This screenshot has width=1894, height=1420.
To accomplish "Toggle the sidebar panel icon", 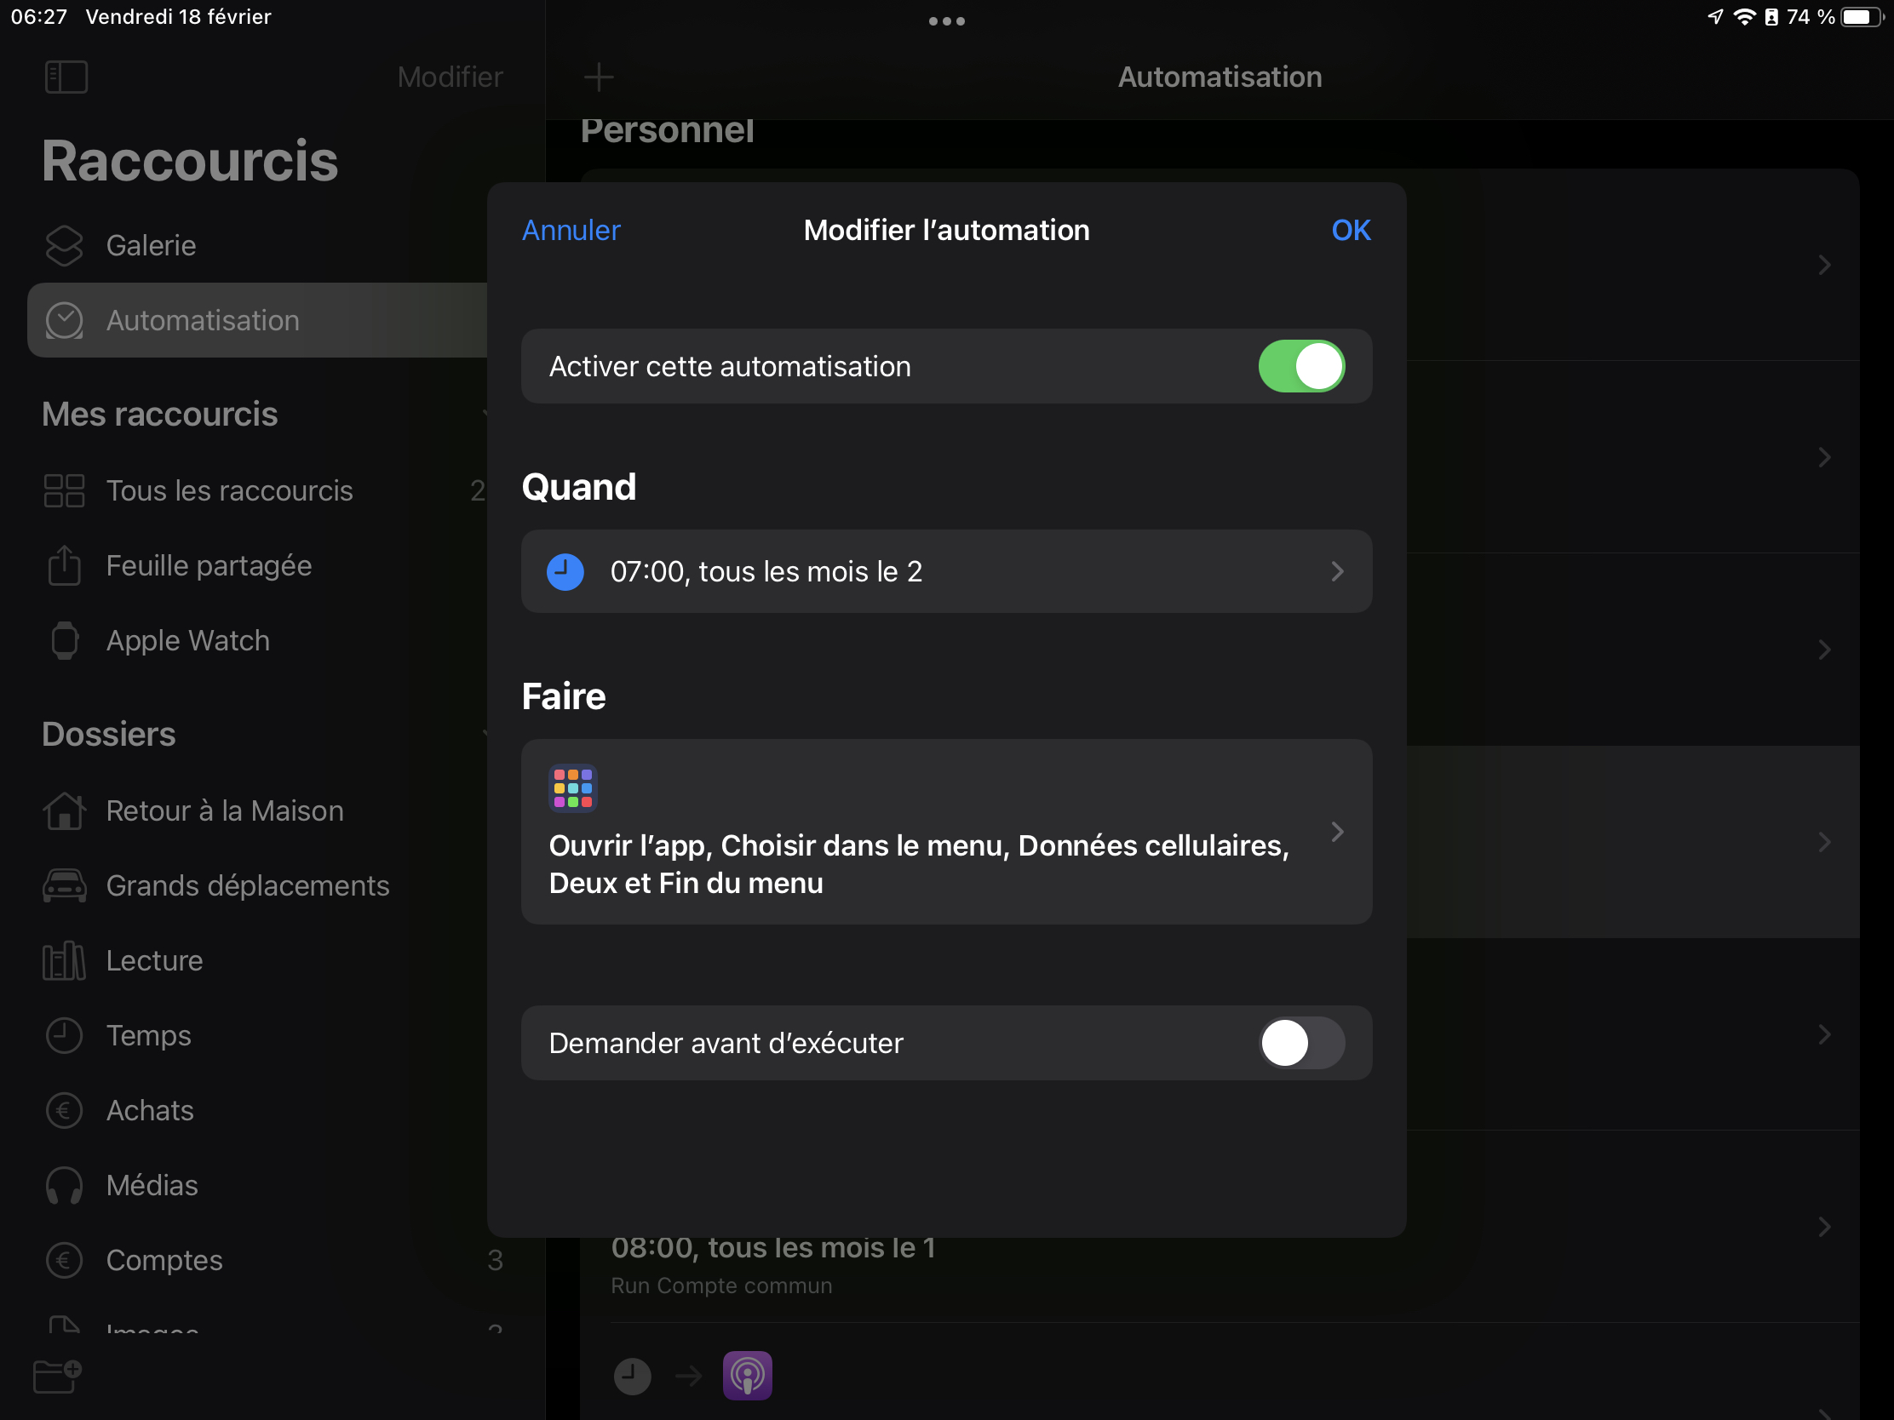I will [x=66, y=77].
